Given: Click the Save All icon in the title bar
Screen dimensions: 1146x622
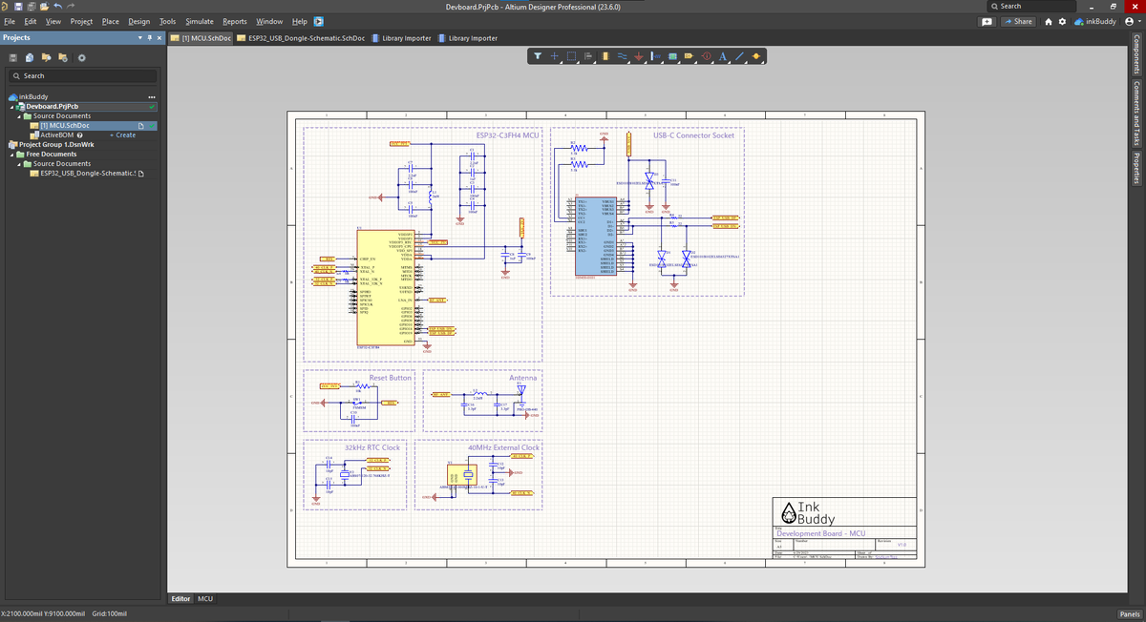Looking at the screenshot, I should (x=32, y=7).
